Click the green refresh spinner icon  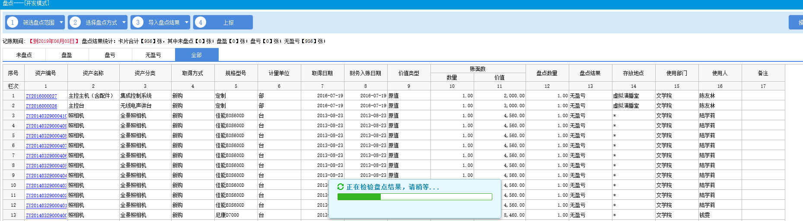(x=341, y=187)
